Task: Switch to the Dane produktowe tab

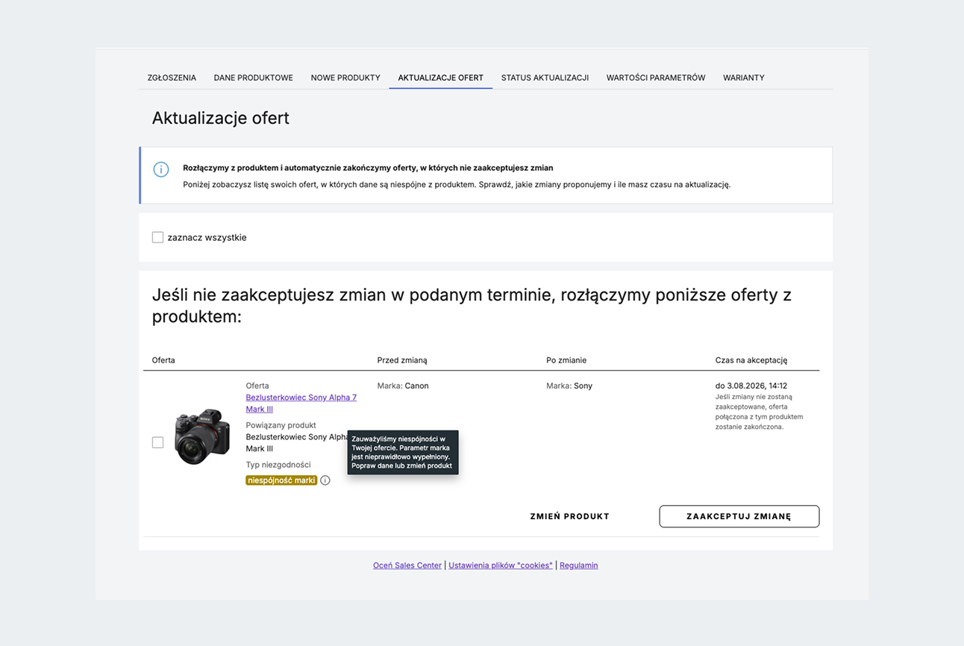Action: pos(254,78)
